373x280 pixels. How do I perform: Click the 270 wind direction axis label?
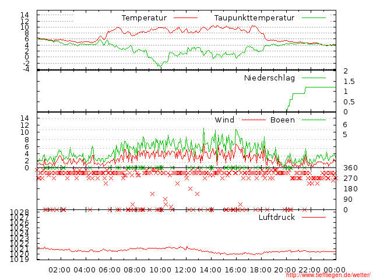click(x=350, y=178)
